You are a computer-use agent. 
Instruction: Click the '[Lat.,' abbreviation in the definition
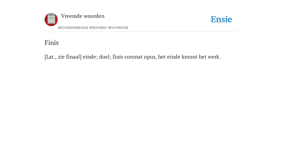(x=50, y=57)
